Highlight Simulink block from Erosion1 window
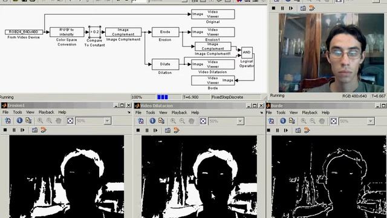This screenshot has width=387, height=218. click(44, 130)
